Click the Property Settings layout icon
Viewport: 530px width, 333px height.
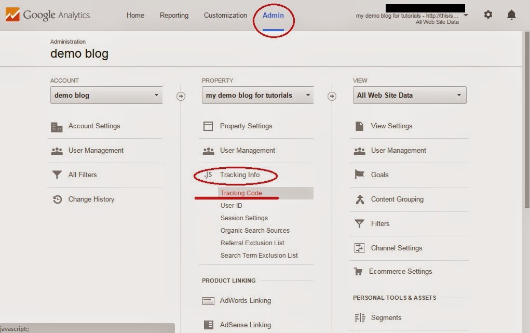pos(208,126)
